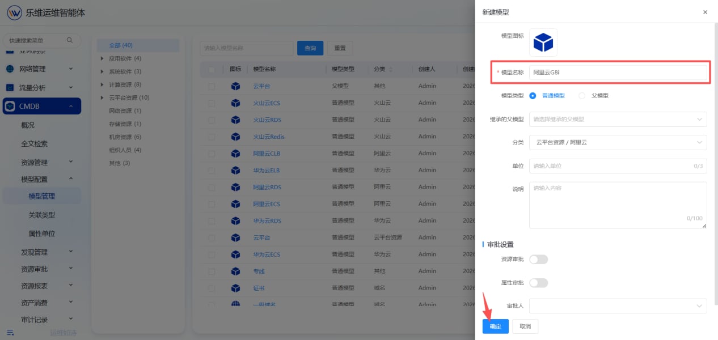Click the 模型名称 input containing 阿里云G8i
The image size is (718, 340).
tap(618, 73)
